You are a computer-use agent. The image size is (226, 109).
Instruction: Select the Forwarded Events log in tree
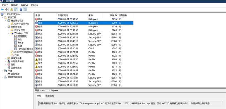point(25,49)
